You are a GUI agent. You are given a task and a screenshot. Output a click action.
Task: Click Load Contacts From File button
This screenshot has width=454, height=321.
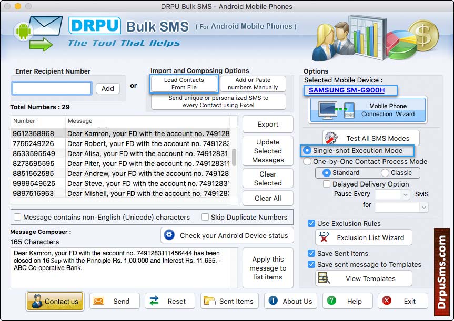pyautogui.click(x=184, y=84)
